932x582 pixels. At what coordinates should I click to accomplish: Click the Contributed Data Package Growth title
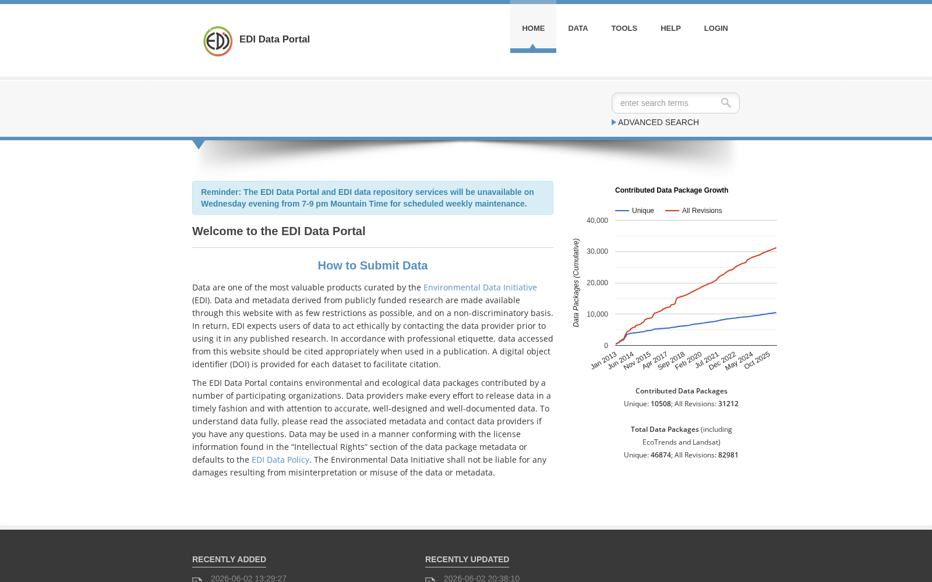pos(672,190)
